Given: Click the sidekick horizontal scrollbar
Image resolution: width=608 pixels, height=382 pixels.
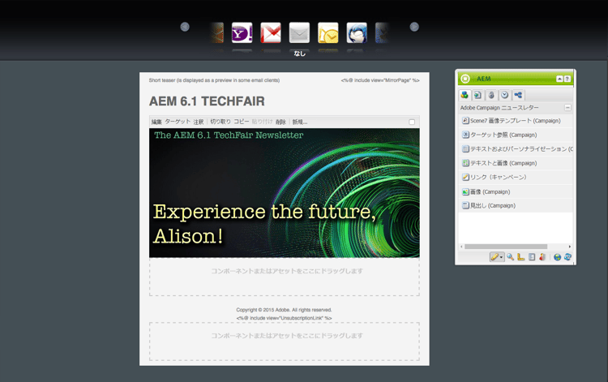Looking at the screenshot, I should (506, 247).
